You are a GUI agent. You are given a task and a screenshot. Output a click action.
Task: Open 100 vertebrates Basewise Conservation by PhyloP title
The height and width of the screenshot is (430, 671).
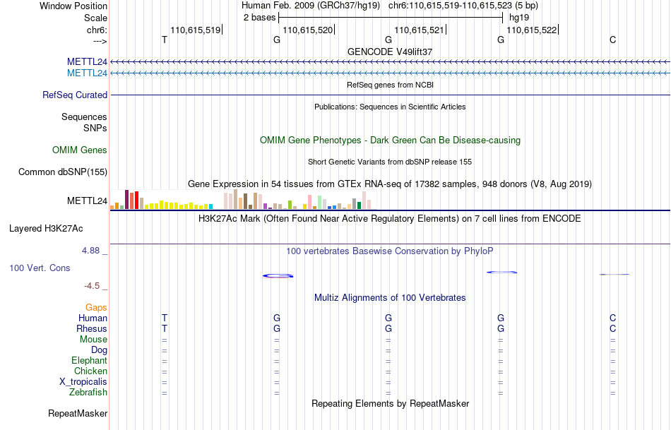390,251
